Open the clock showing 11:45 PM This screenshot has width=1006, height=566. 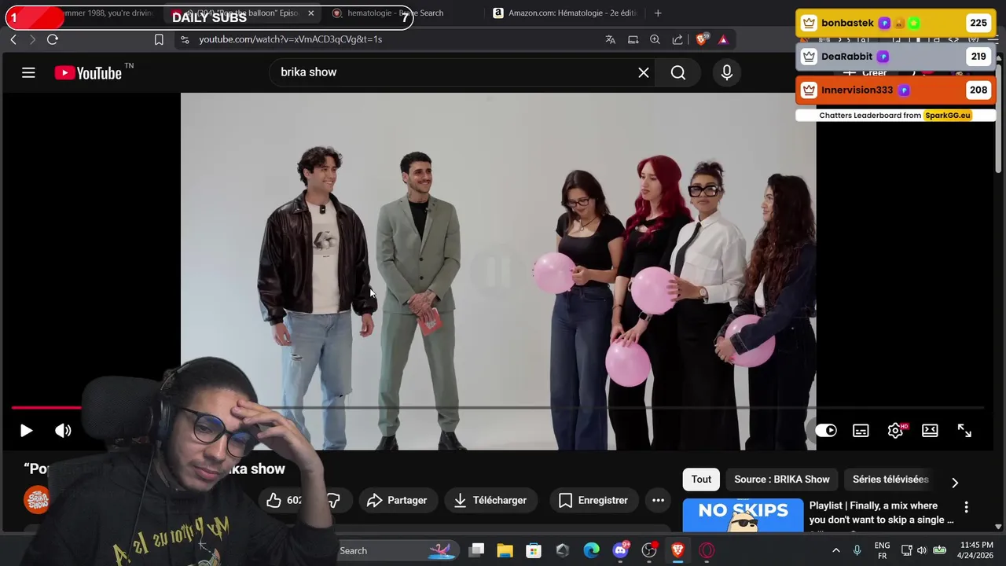977,550
